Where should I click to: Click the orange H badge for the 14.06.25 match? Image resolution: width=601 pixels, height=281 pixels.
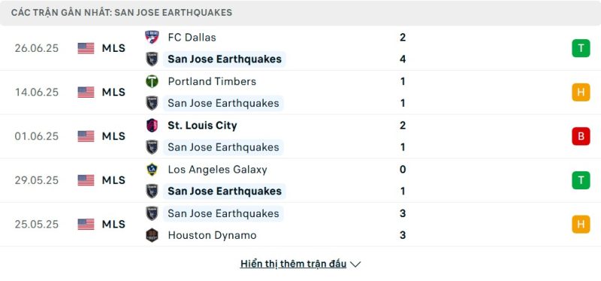pos(581,92)
